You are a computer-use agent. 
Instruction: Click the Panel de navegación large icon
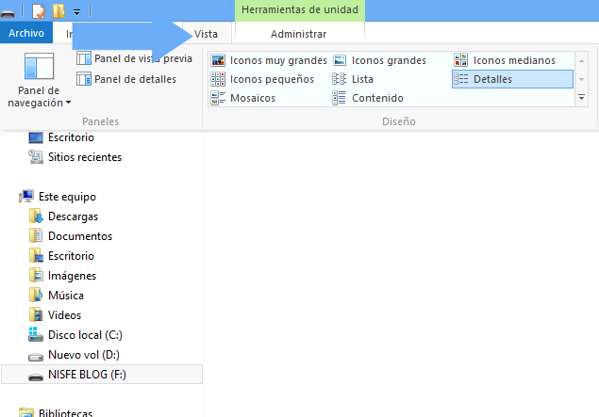click(x=39, y=66)
